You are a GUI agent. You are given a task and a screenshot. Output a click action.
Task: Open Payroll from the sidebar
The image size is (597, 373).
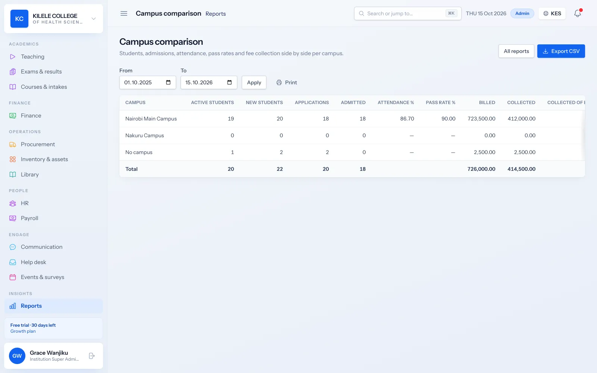tap(53, 218)
